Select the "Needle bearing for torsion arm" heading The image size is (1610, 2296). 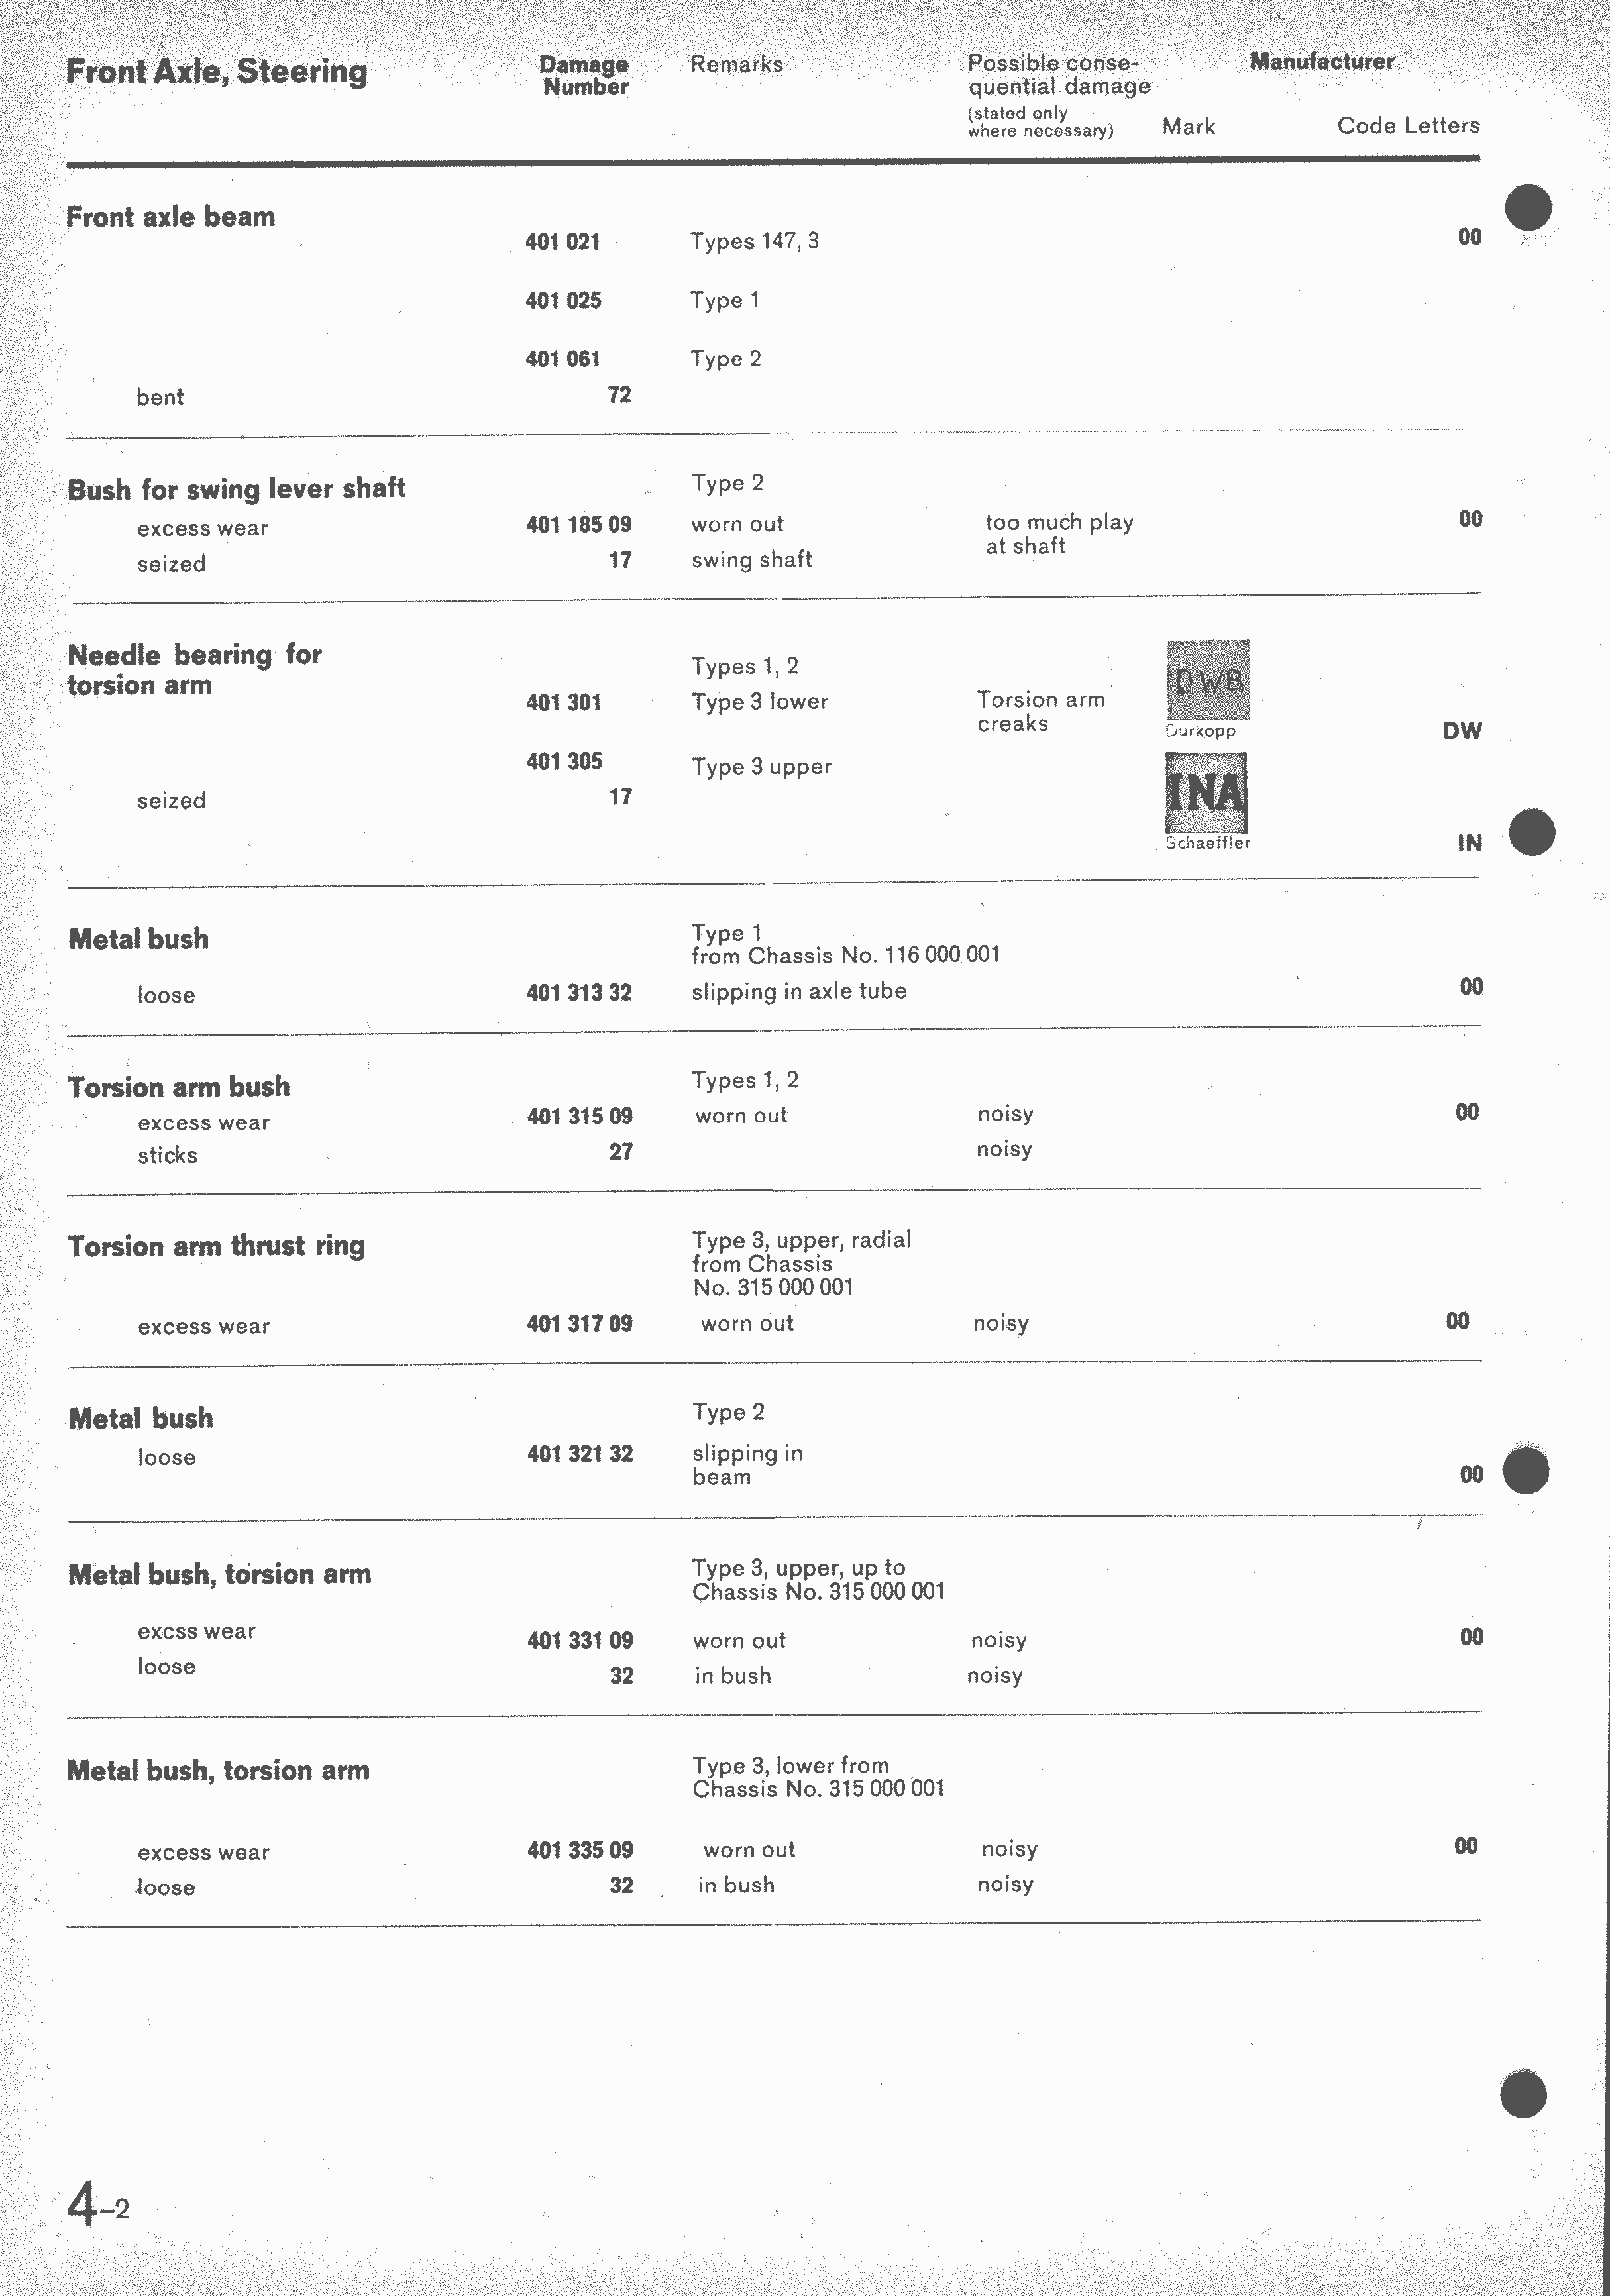pyautogui.click(x=194, y=670)
